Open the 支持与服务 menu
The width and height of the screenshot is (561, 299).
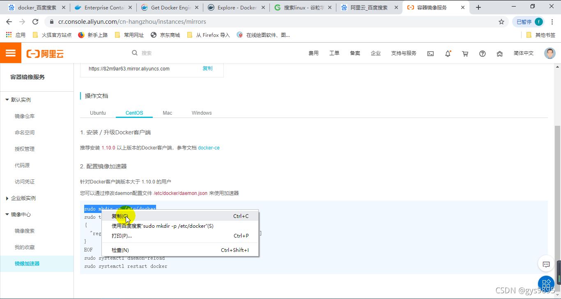(404, 53)
